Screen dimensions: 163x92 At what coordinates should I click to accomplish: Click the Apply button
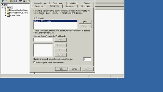[x=87, y=69]
